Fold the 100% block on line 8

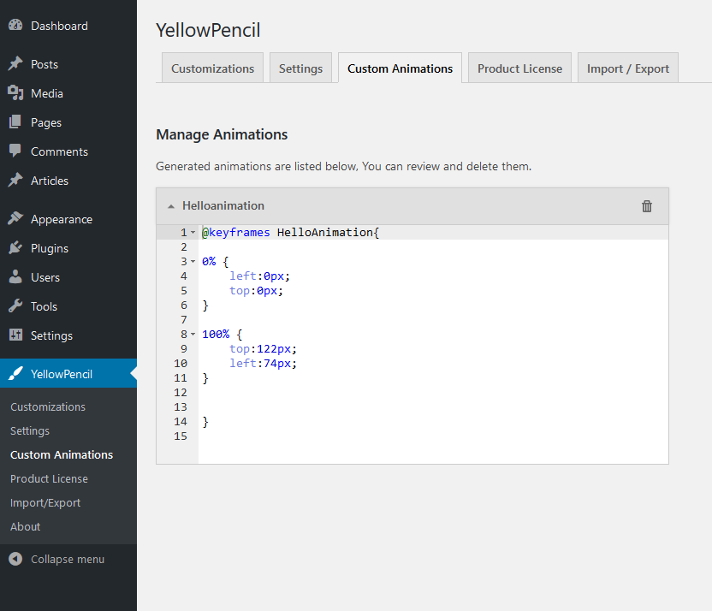click(x=193, y=334)
